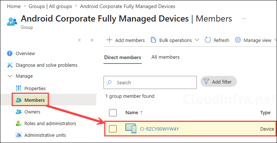The image size is (277, 143).
Task: Click the Members people icon
Action: coord(19,100)
